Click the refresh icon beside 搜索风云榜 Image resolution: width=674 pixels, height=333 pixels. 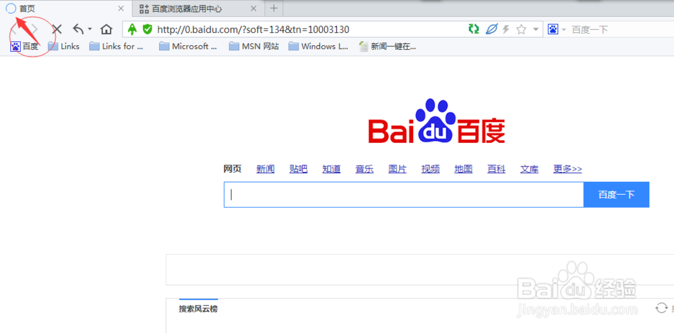click(661, 307)
